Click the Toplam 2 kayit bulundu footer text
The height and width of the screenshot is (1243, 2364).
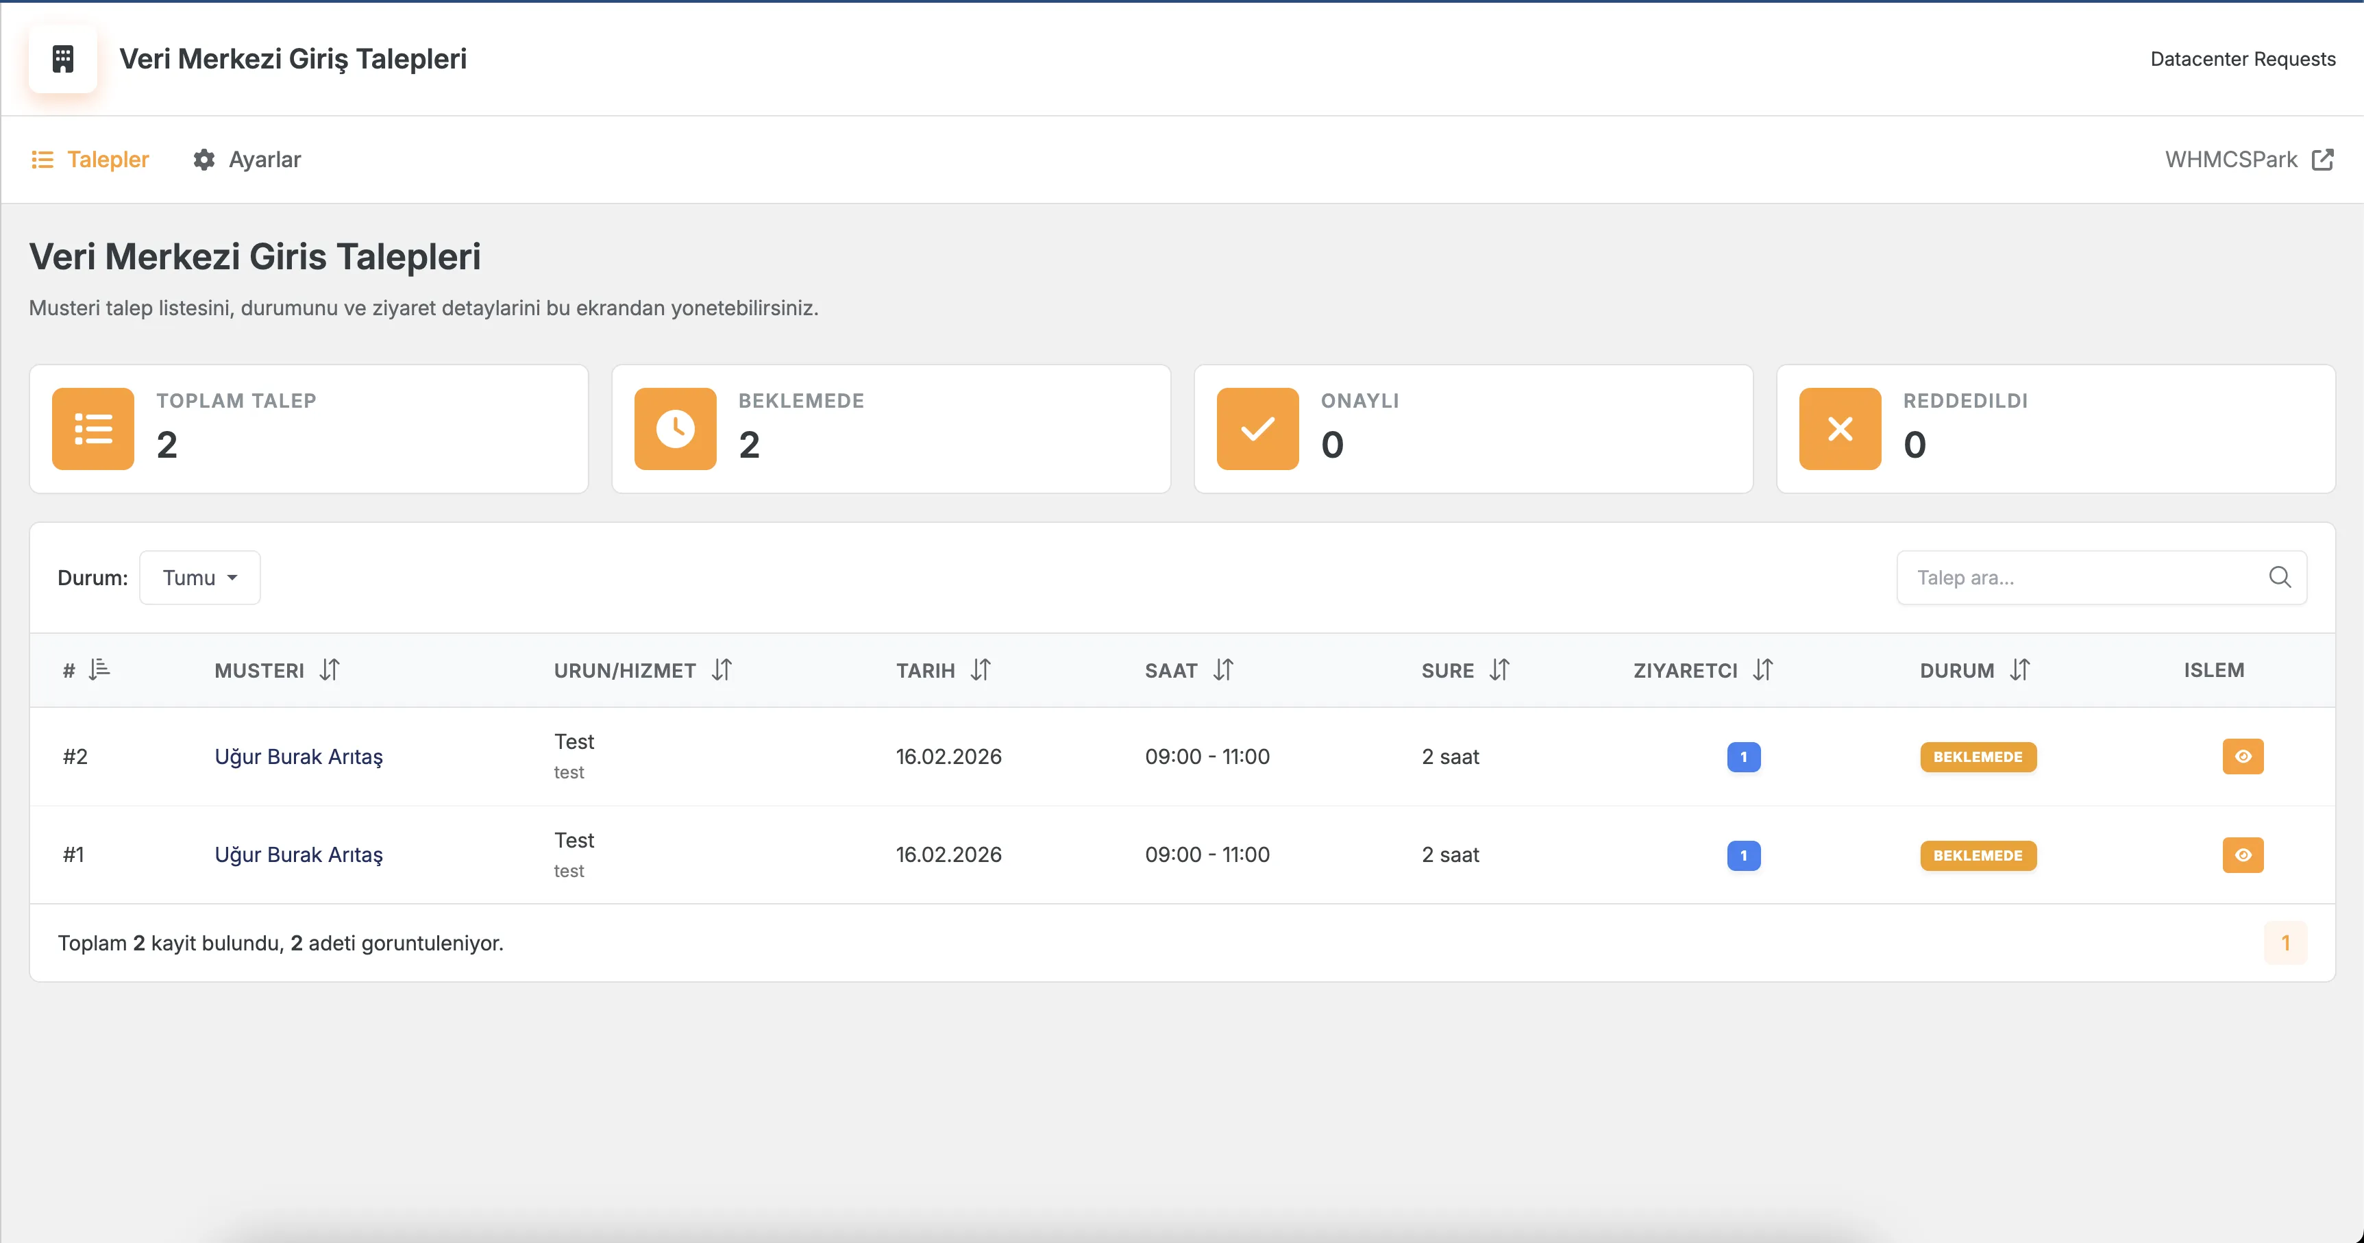[x=281, y=943]
